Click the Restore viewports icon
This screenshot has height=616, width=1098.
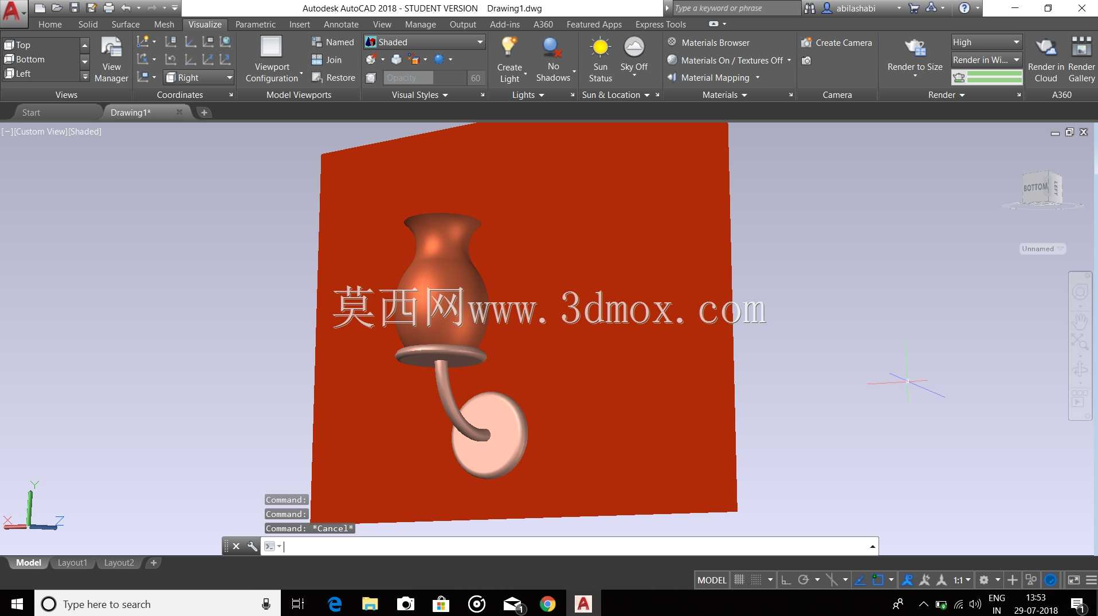tap(317, 77)
